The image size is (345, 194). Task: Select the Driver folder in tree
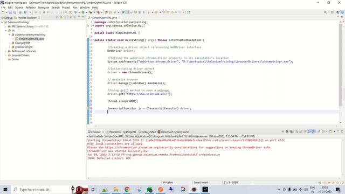click(15, 59)
